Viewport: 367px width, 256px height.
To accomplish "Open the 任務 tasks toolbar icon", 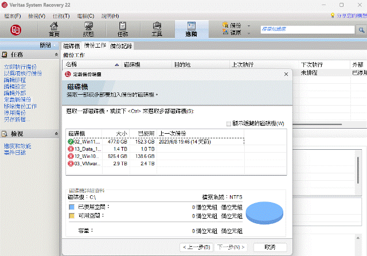I will coord(123,29).
